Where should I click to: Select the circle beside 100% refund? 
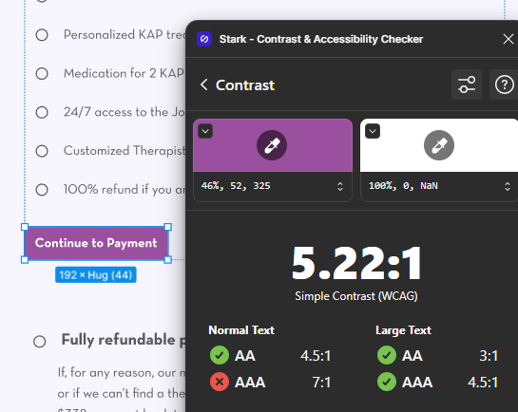coord(42,190)
